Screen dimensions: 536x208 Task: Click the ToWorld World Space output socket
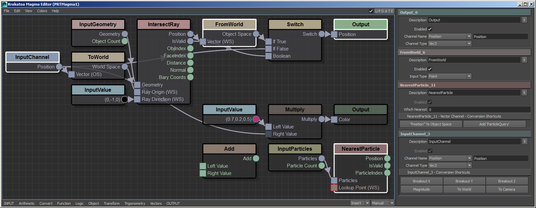coord(125,67)
